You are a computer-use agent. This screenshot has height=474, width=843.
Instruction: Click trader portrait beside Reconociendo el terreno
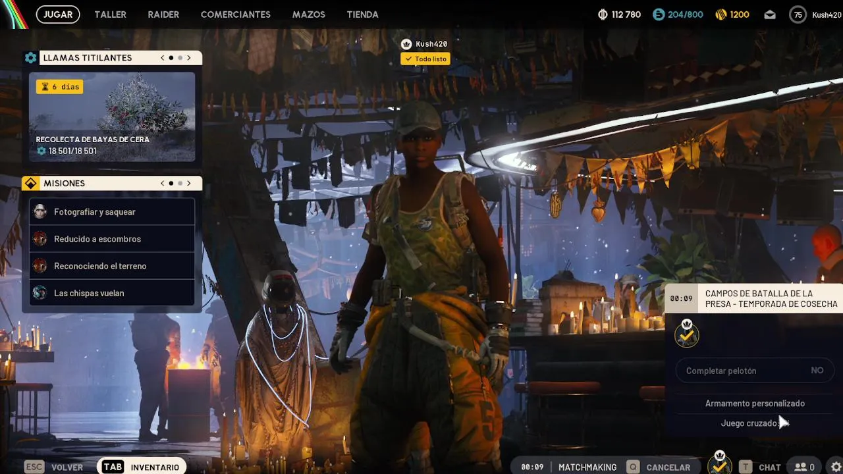pos(40,266)
